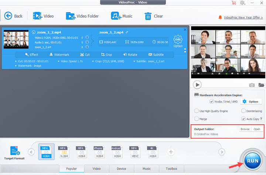Add a new format with plus button
The image size is (266, 175).
(x=171, y=152)
